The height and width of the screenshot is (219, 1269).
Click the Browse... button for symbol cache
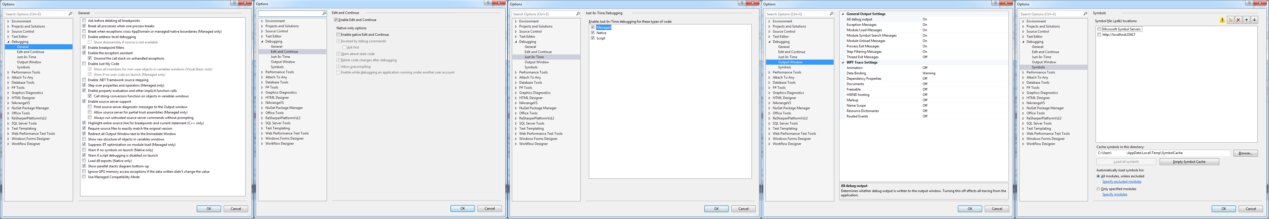(x=1245, y=153)
